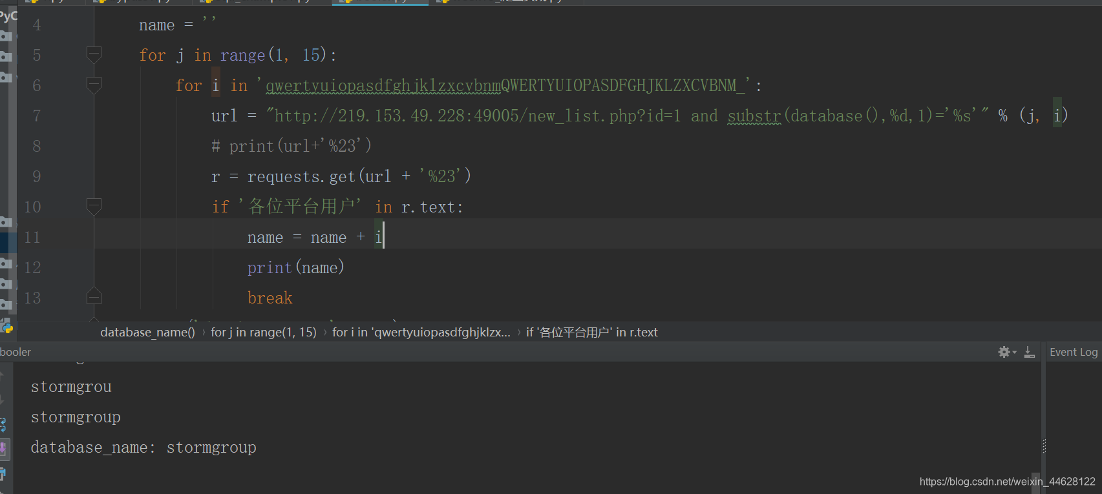Click the commented '# print(url+'%23')' line

coord(291,146)
